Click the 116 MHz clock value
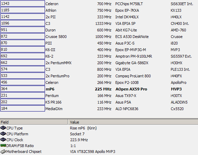The height and width of the screenshot is (155, 198). point(104,102)
